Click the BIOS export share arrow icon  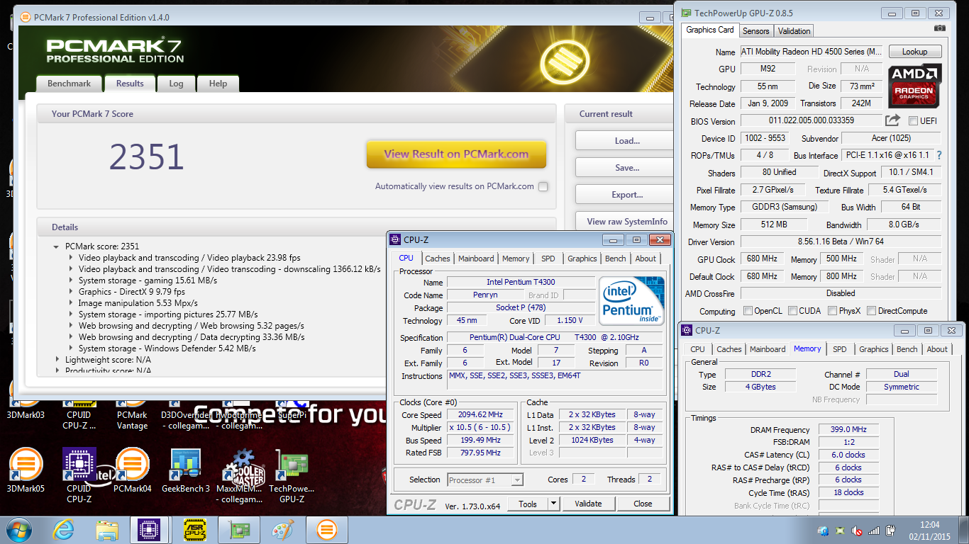[x=892, y=120]
